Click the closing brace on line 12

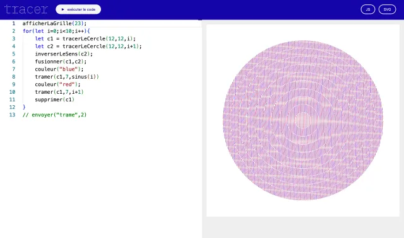pos(24,107)
